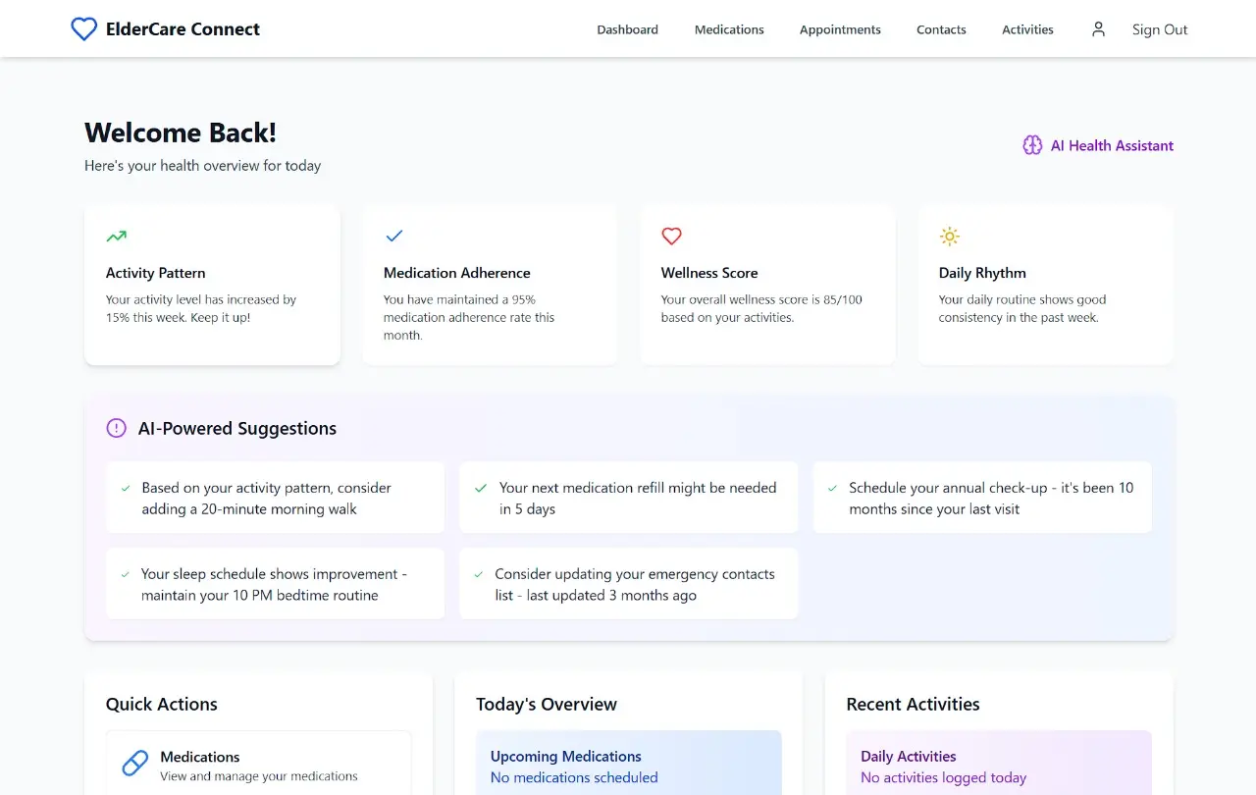Click the user profile icon in the header

[x=1098, y=28]
